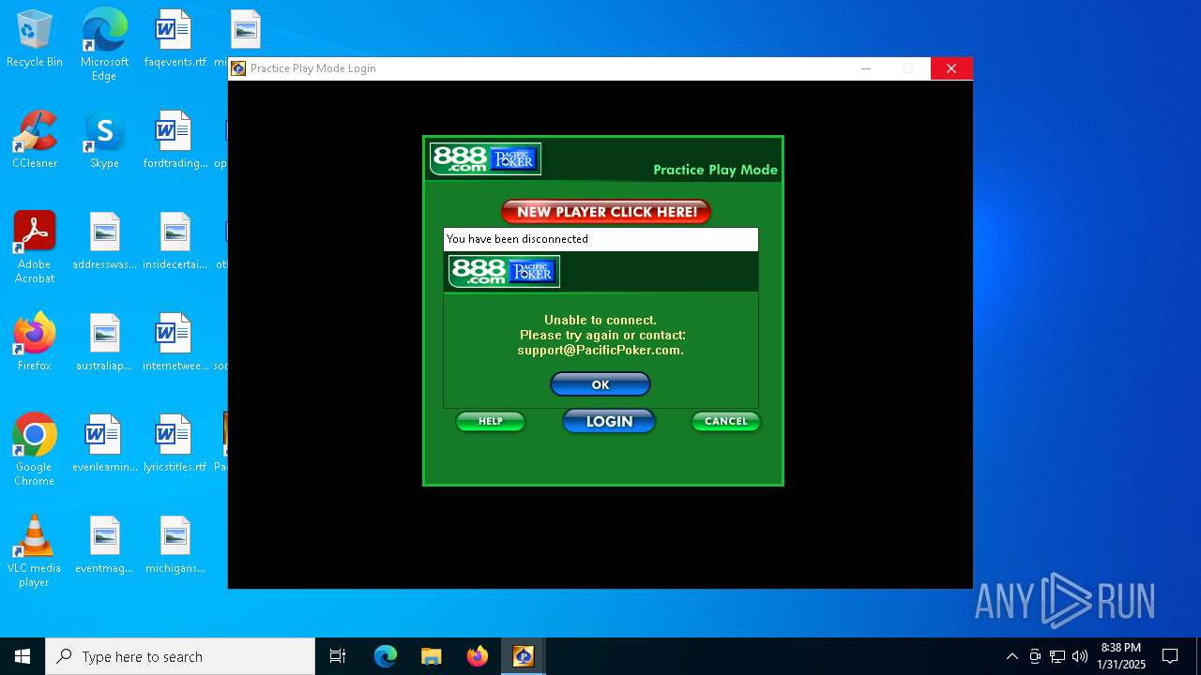Select the Skype desktop shortcut

coord(104,141)
